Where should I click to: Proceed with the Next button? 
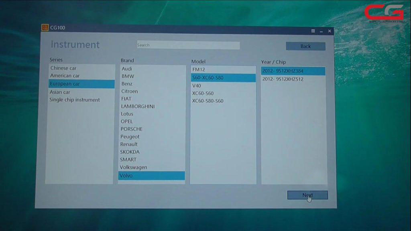click(x=307, y=195)
